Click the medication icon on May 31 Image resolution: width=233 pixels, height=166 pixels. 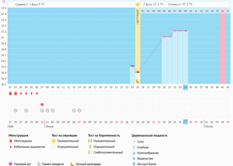click(x=42, y=110)
